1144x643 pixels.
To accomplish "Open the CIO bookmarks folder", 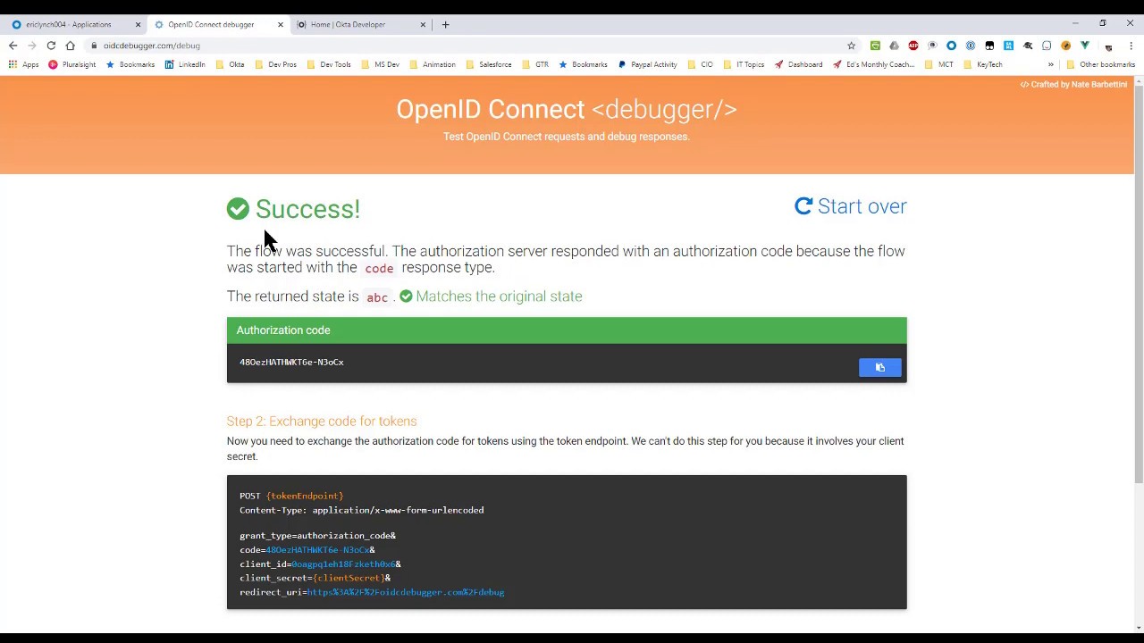I will click(700, 64).
